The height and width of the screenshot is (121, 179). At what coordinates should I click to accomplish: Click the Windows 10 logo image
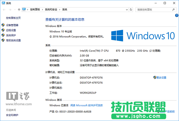pyautogui.click(x=143, y=35)
